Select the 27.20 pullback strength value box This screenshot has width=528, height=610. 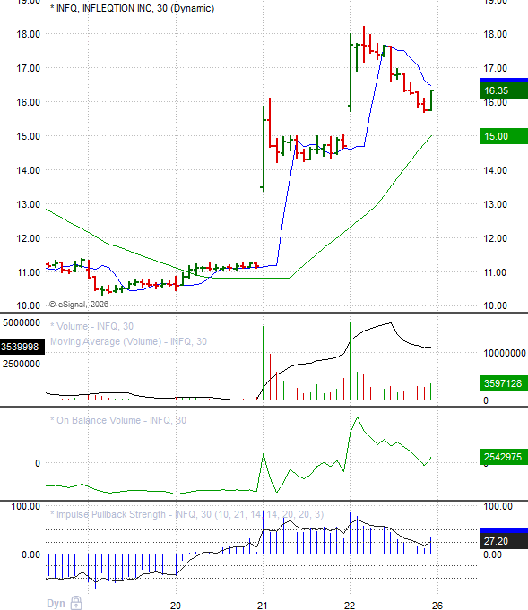coord(504,541)
